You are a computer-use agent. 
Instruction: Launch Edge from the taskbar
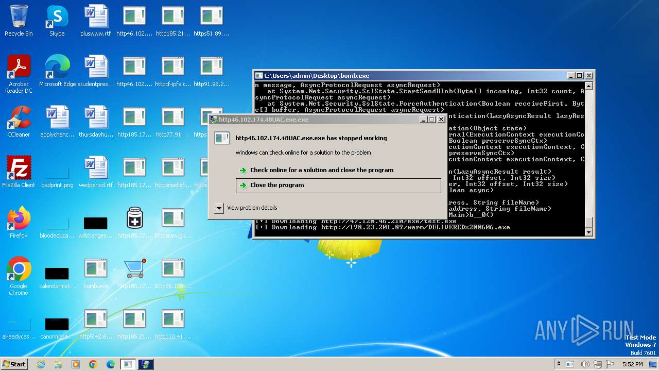[x=111, y=364]
